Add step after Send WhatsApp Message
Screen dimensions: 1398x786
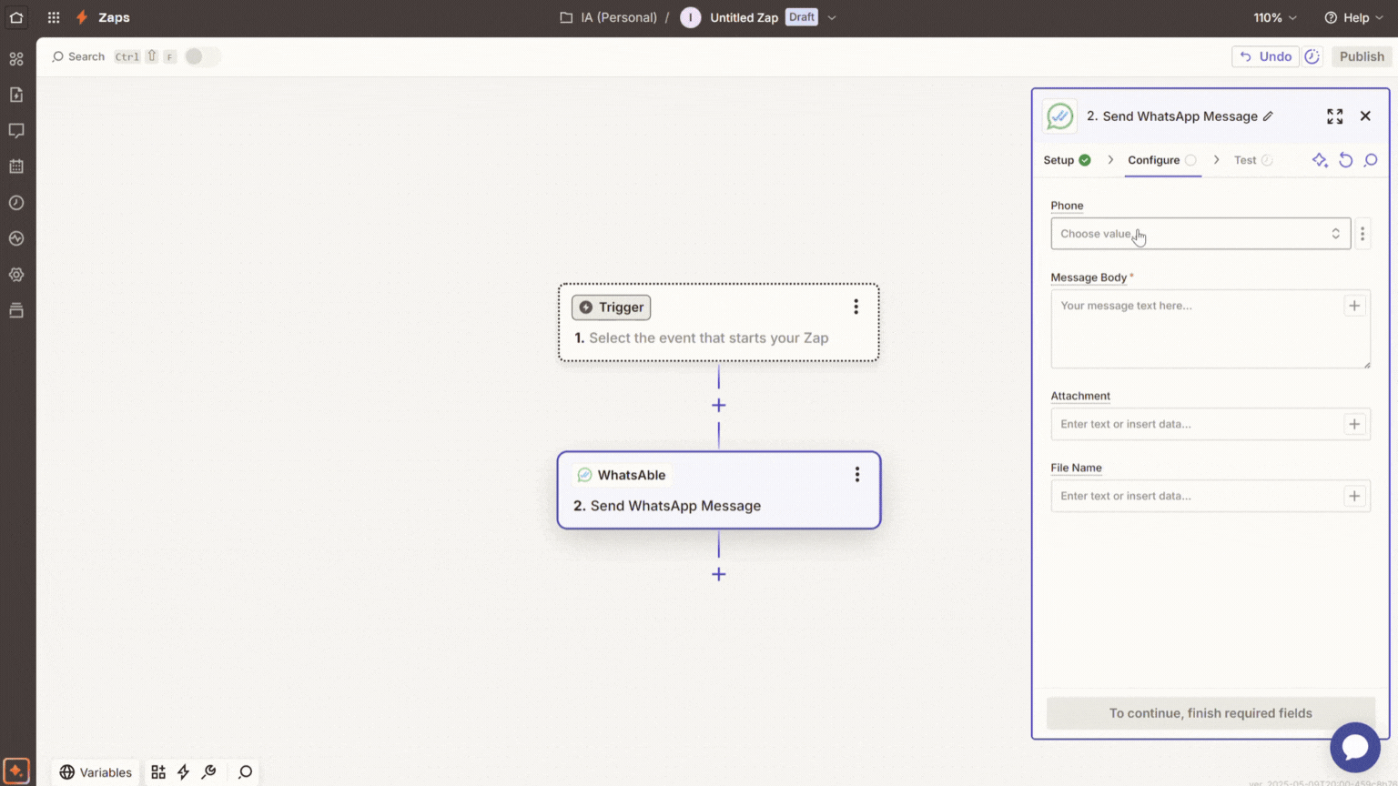[719, 574]
